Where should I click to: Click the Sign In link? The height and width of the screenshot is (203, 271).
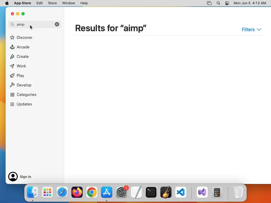point(25,177)
